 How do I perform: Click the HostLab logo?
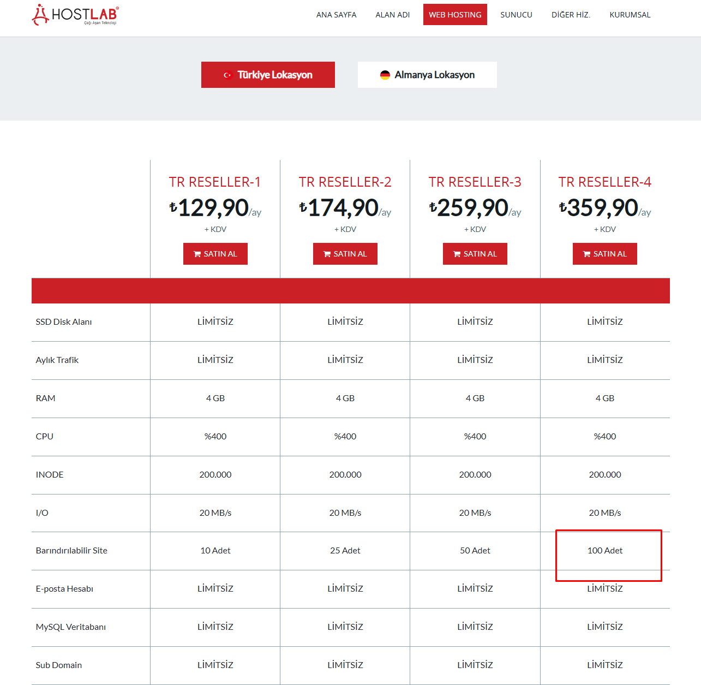[75, 15]
